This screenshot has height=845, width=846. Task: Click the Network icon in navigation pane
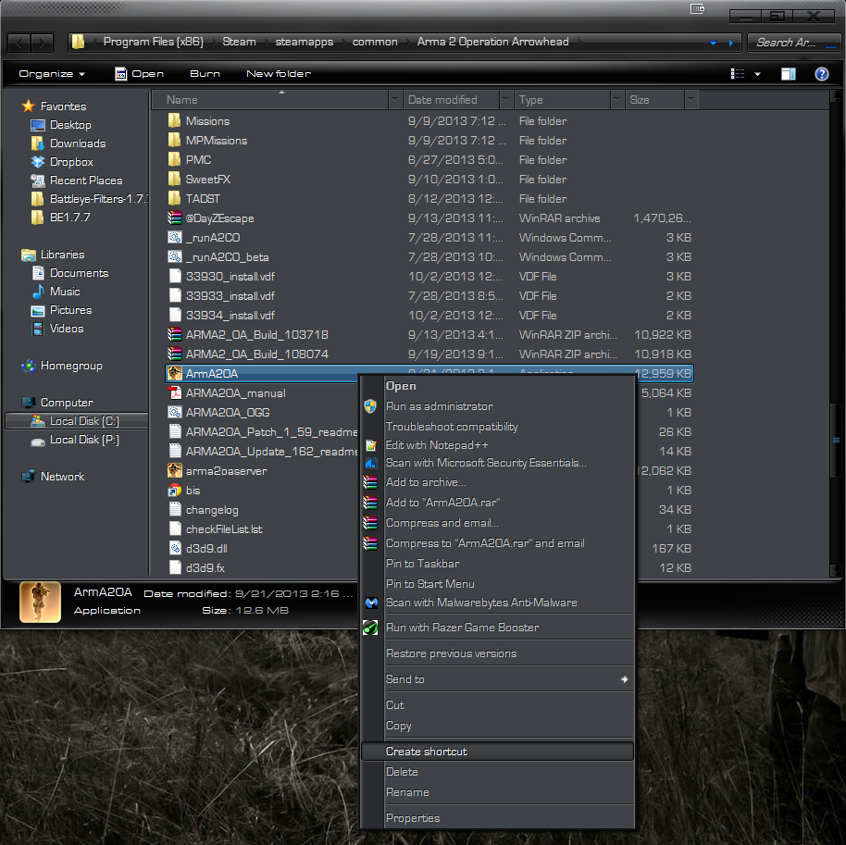(28, 477)
